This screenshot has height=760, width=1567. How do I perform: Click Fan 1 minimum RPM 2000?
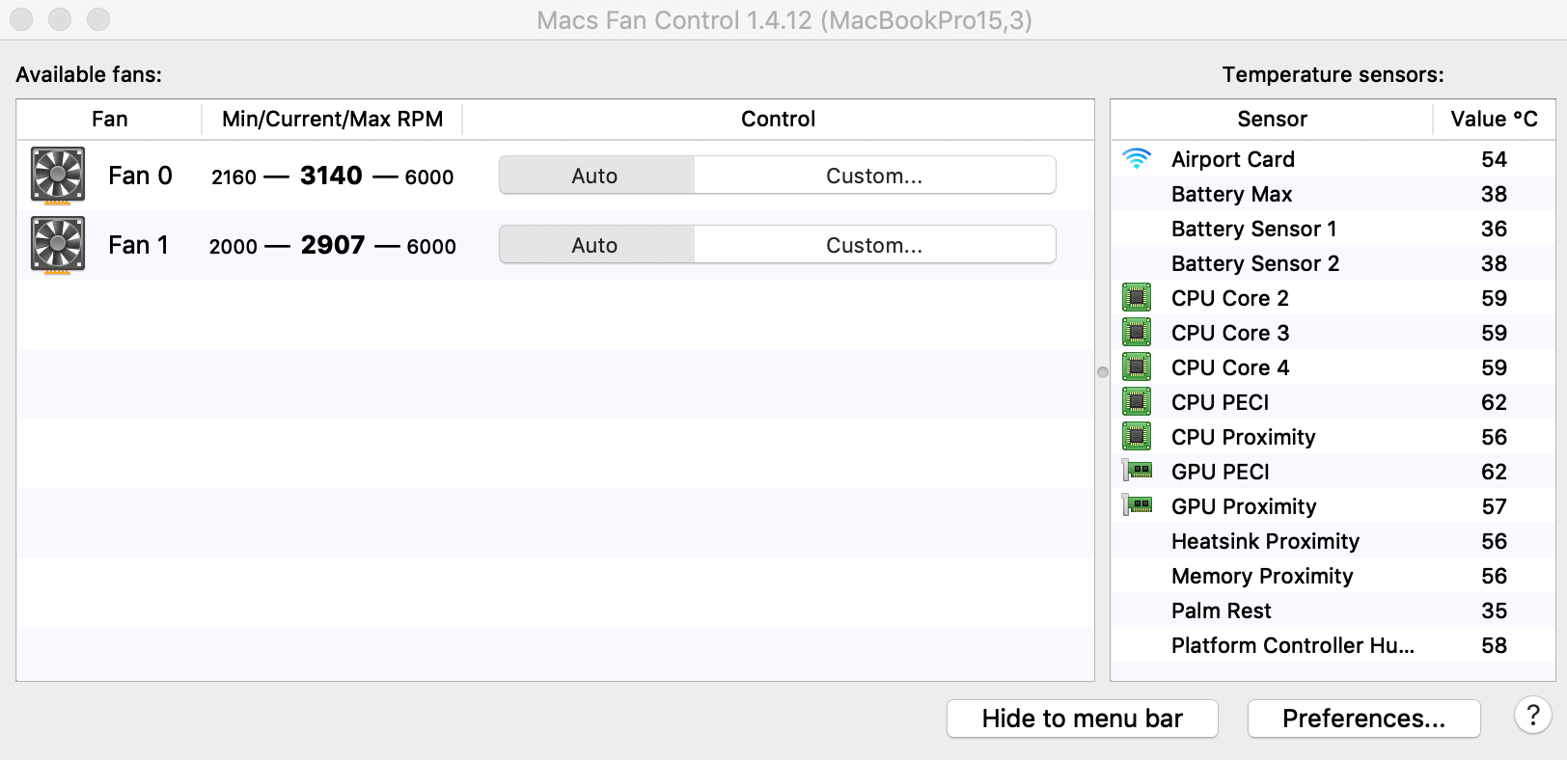(x=234, y=247)
